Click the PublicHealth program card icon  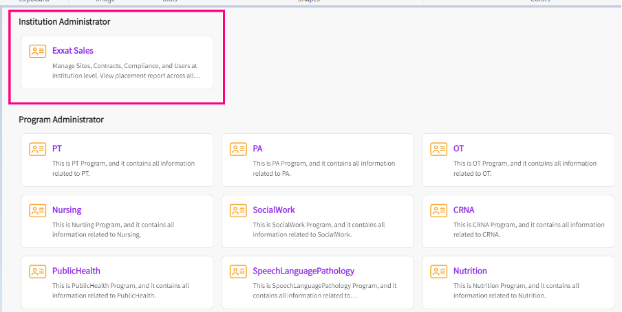tap(38, 271)
